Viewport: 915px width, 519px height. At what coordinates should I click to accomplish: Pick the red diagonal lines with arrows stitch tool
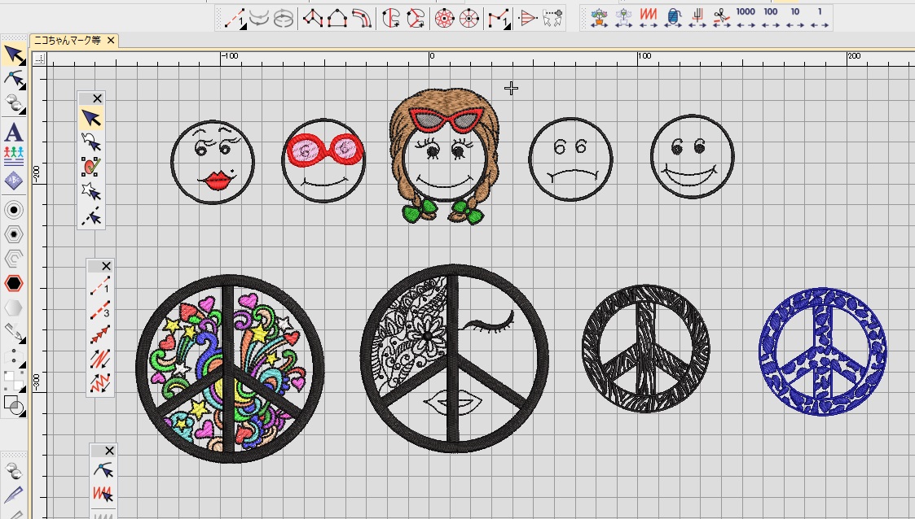coord(99,359)
